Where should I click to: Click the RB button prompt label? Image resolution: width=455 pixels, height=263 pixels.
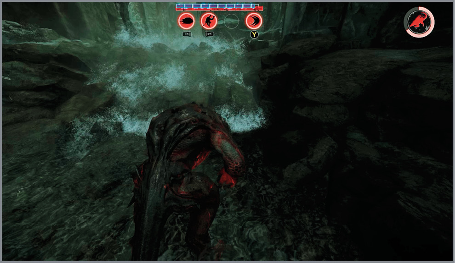tap(209, 34)
